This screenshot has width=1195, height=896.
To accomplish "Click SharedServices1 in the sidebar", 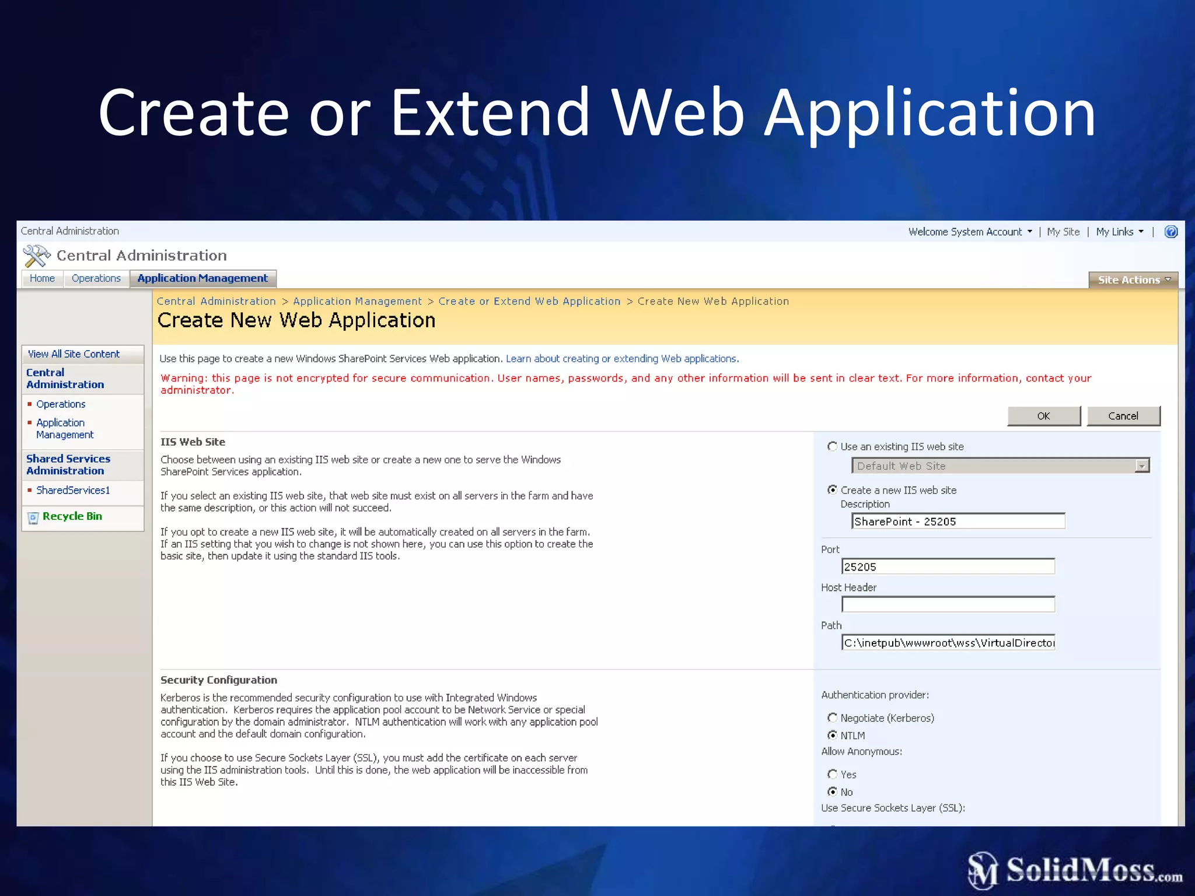I will 73,490.
